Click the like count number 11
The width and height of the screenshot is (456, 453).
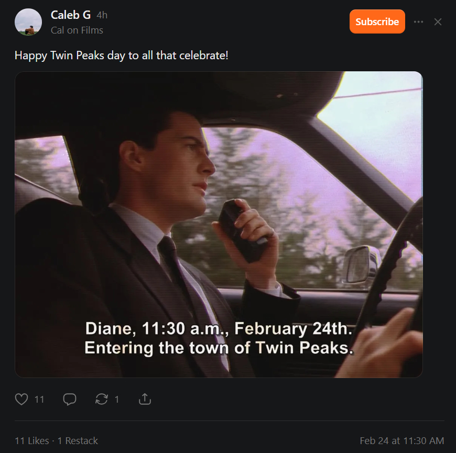pos(39,400)
